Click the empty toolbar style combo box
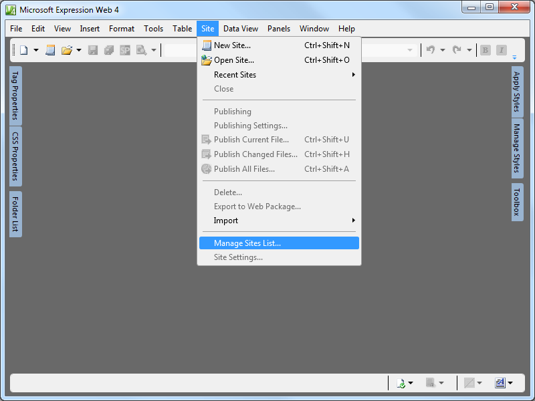Image resolution: width=535 pixels, height=401 pixels. pyautogui.click(x=290, y=51)
